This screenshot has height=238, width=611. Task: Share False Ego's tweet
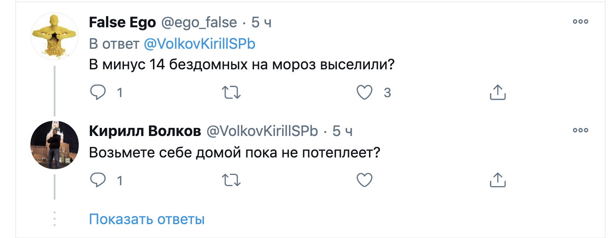coord(498,93)
